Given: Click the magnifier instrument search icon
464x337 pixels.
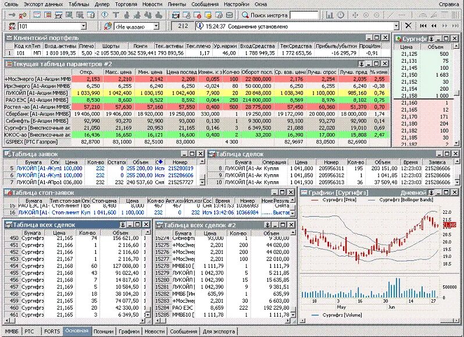Looking at the screenshot, I should pos(245,15).
